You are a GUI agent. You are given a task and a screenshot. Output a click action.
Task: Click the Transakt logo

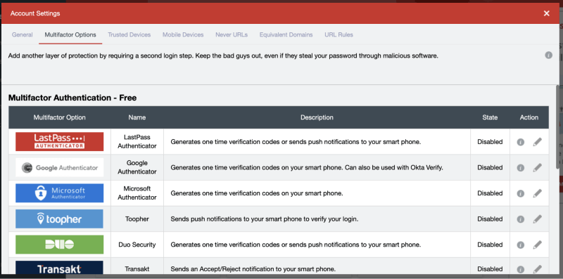pyautogui.click(x=60, y=268)
